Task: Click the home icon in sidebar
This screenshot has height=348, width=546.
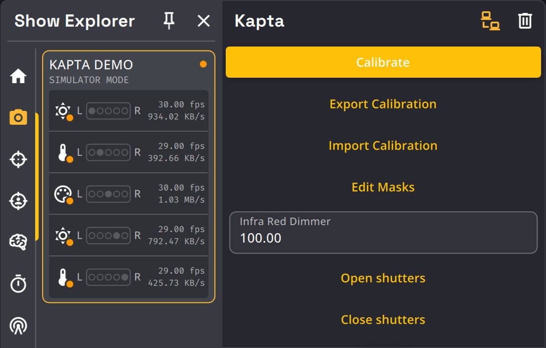Action: click(x=18, y=76)
